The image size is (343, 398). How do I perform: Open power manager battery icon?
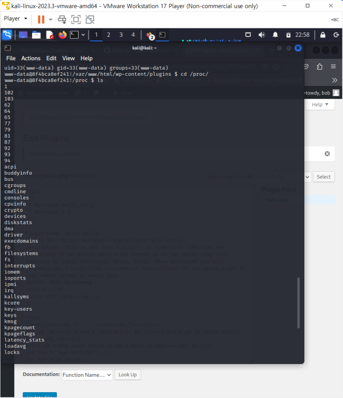tap(288, 35)
